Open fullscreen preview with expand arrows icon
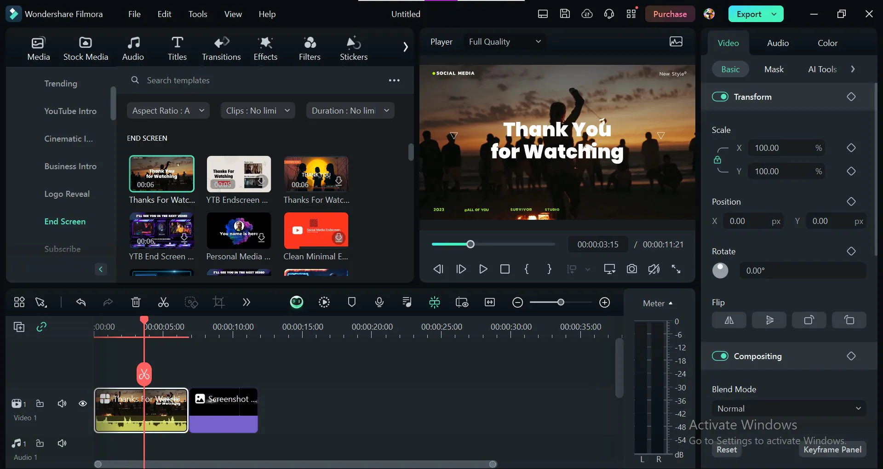This screenshot has width=883, height=469. click(676, 269)
